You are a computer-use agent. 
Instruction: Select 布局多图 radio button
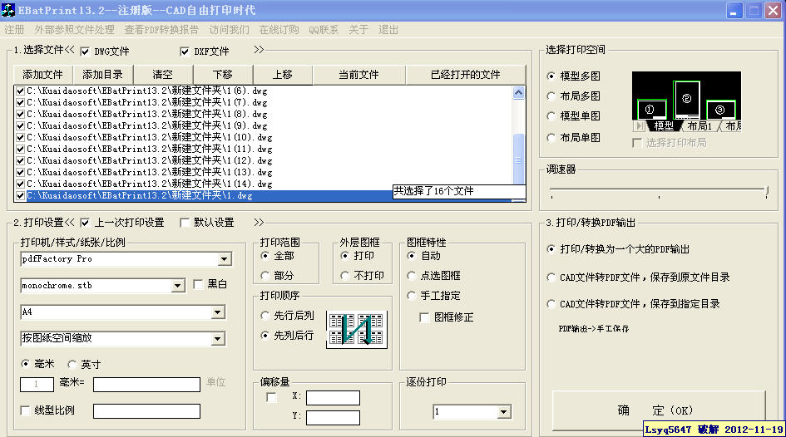coord(551,96)
